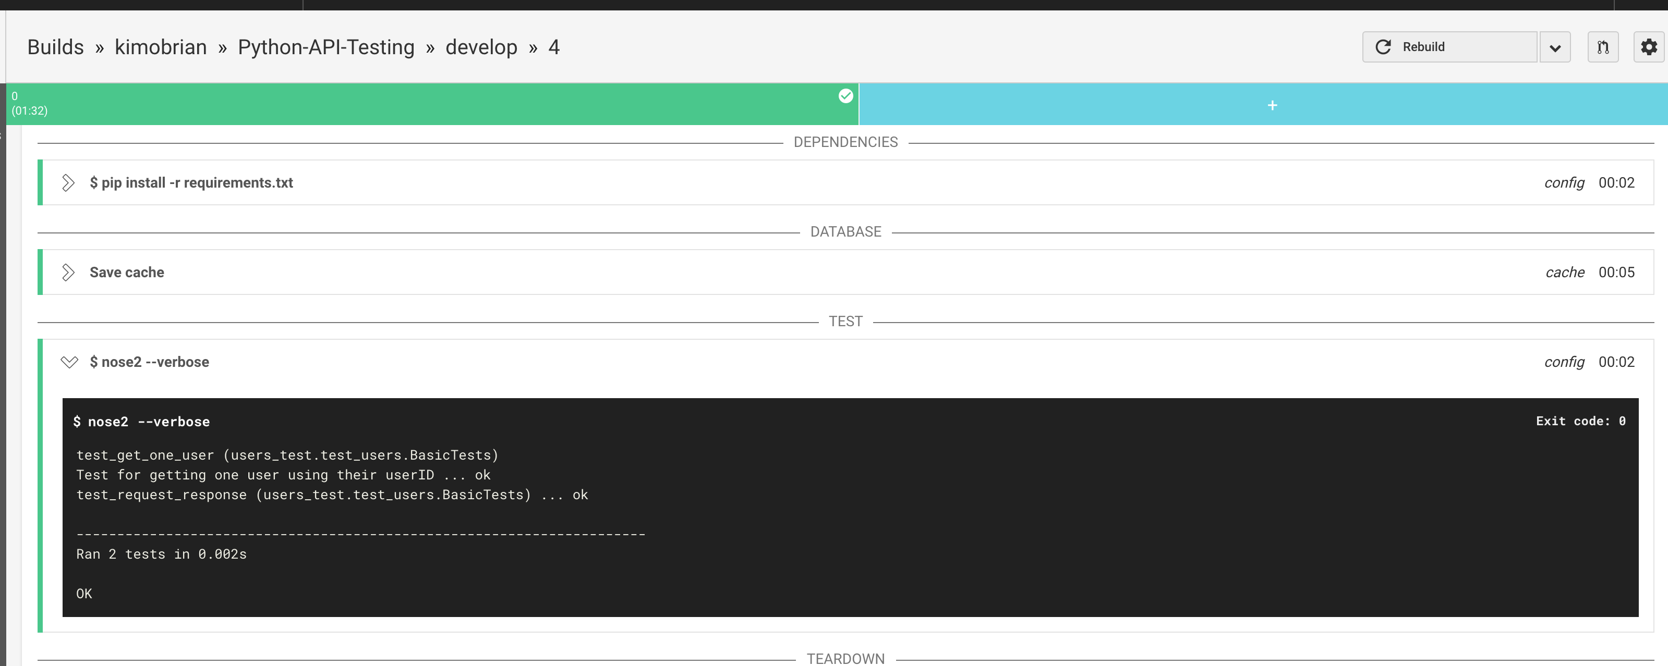The width and height of the screenshot is (1668, 666).
Task: Open project settings gear icon
Action: pyautogui.click(x=1649, y=46)
